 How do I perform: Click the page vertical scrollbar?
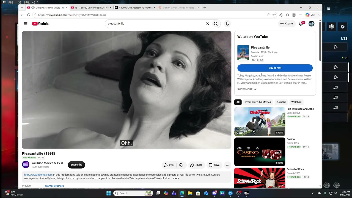[320, 41]
